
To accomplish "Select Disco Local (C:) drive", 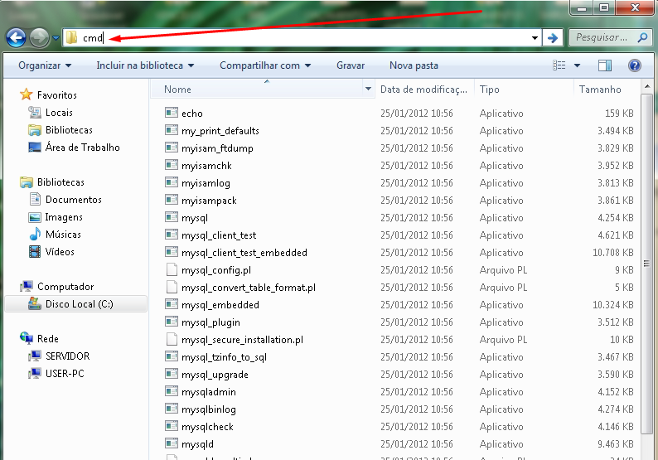I will pyautogui.click(x=76, y=304).
